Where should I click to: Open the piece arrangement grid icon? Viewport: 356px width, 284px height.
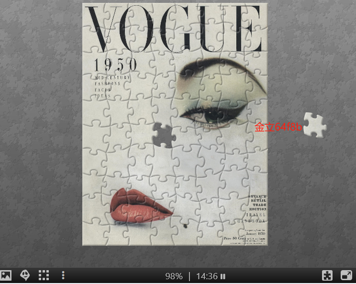(44, 275)
